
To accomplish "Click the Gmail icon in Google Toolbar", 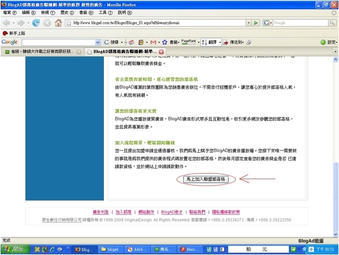I will 153,42.
